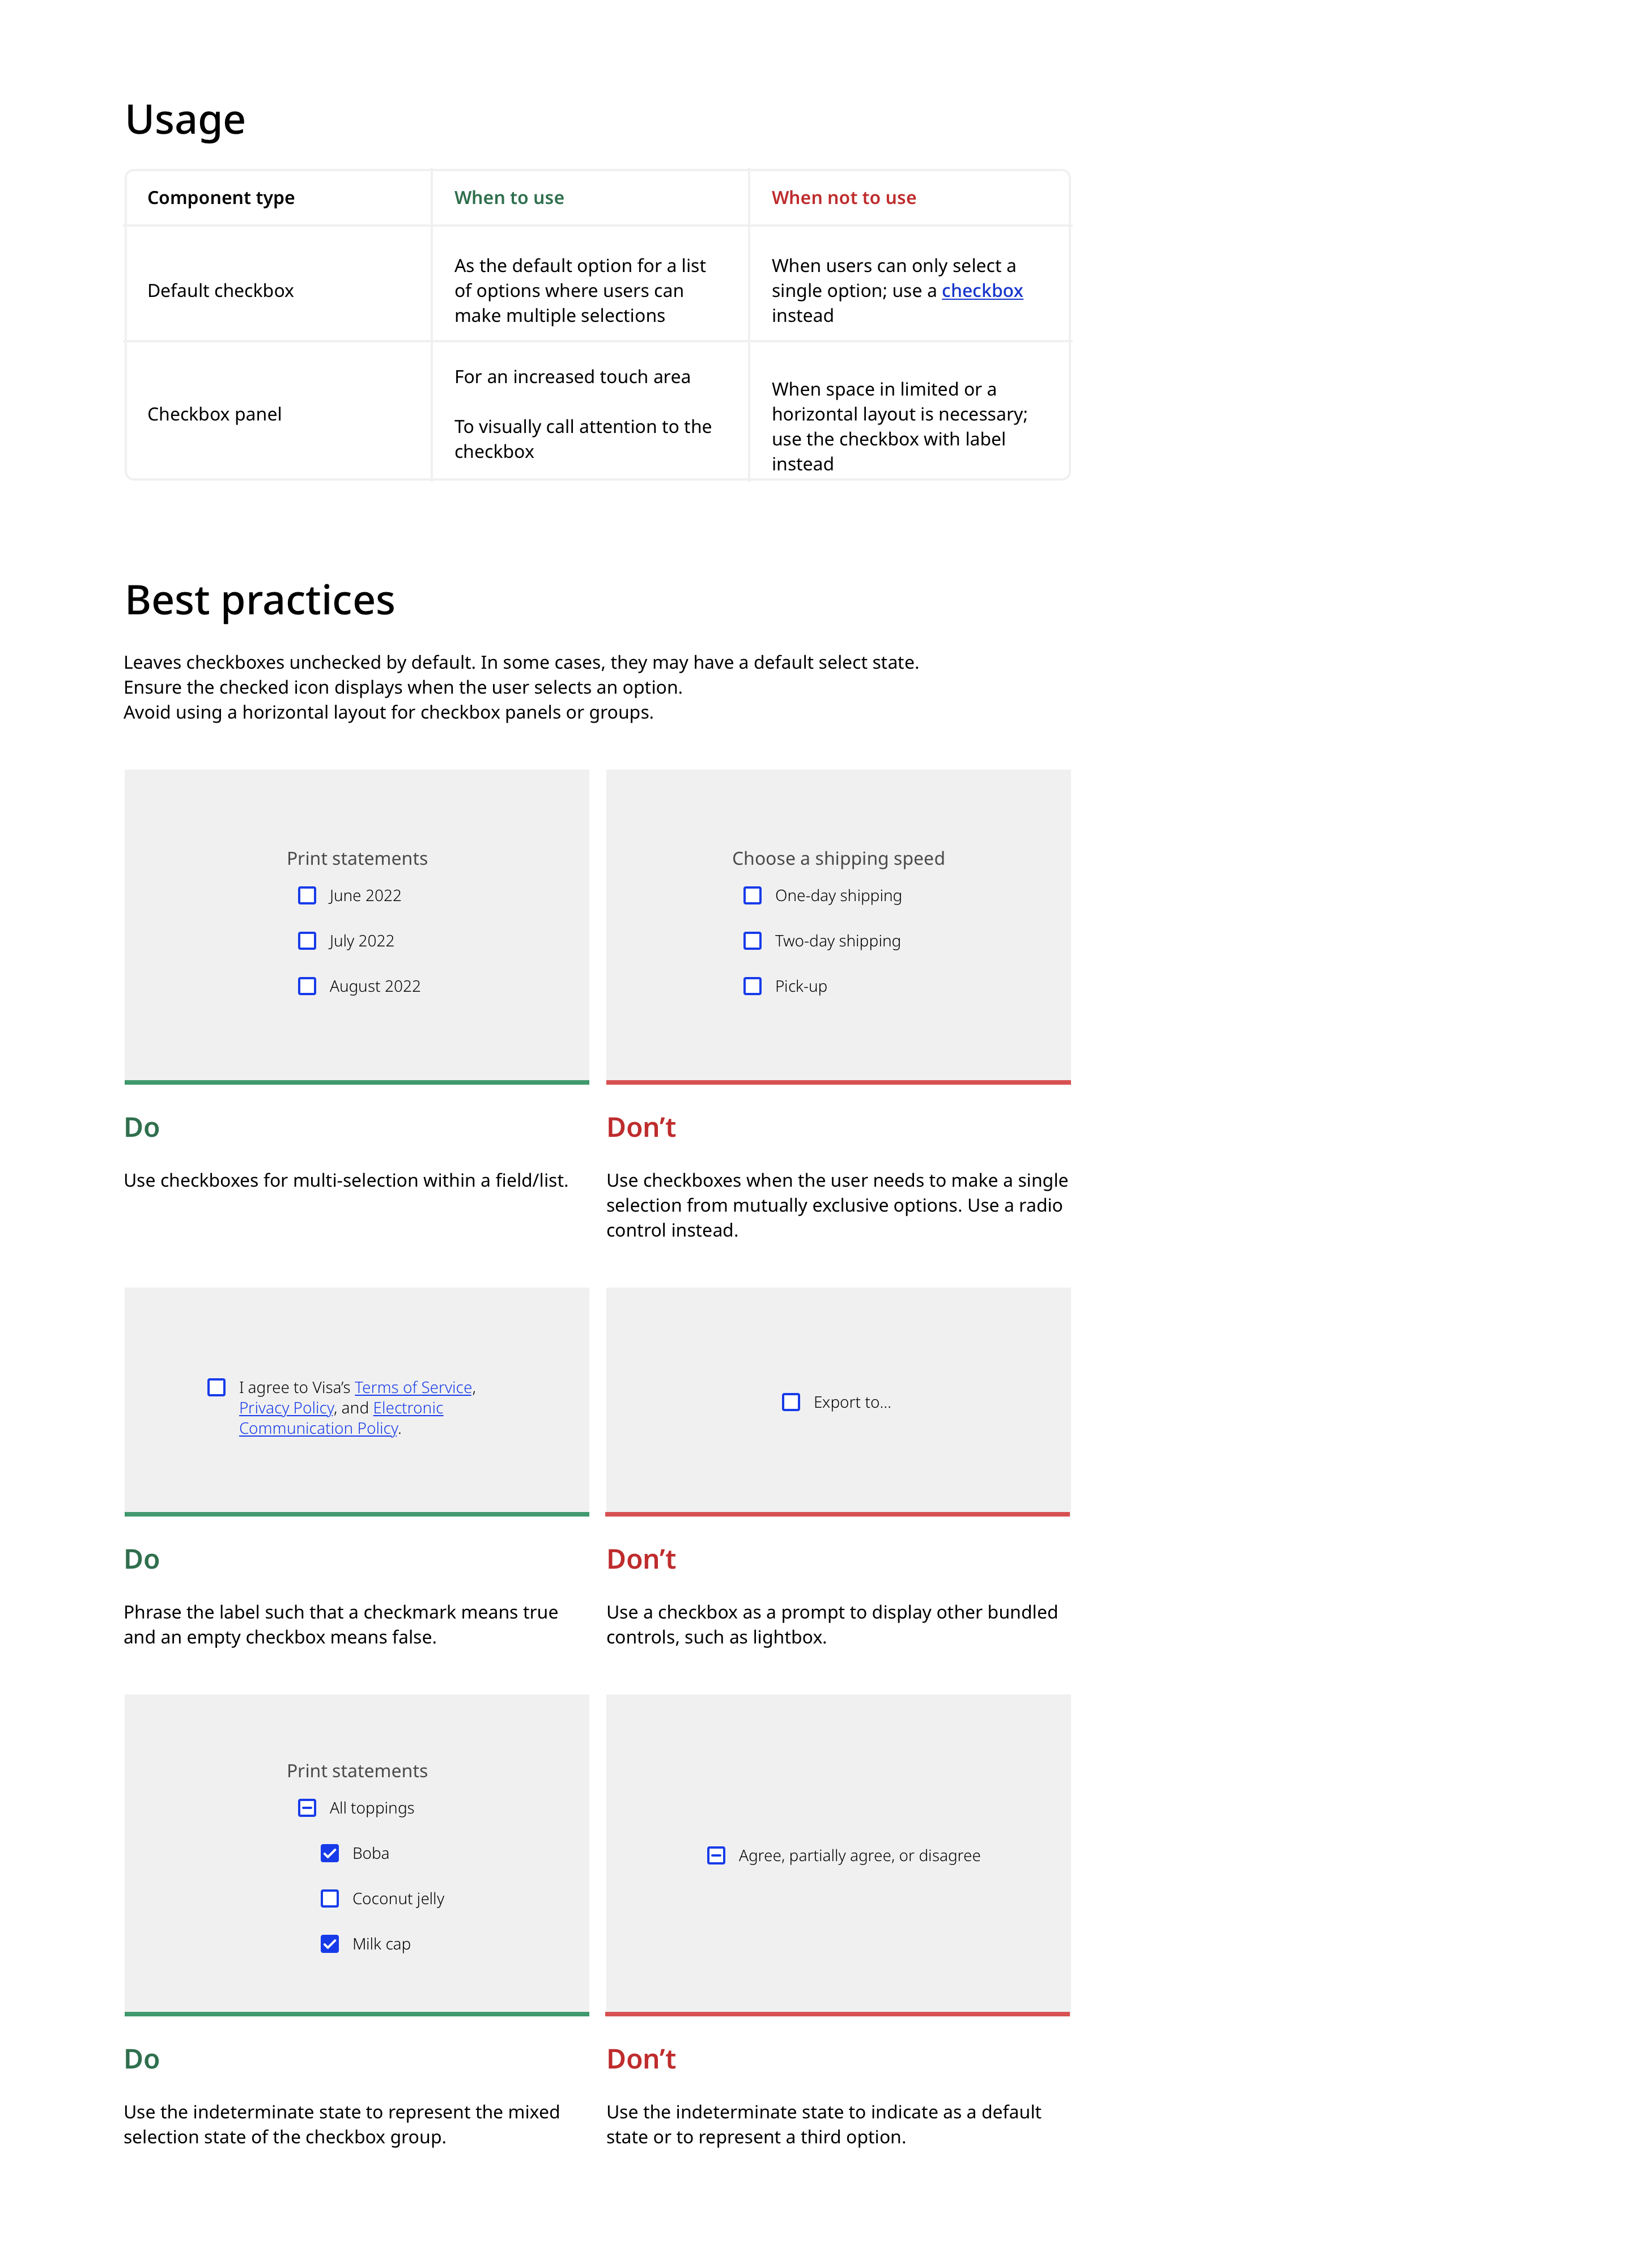The width and height of the screenshot is (1632, 2268).
Task: Follow the Privacy Policy link
Action: click(x=286, y=1408)
